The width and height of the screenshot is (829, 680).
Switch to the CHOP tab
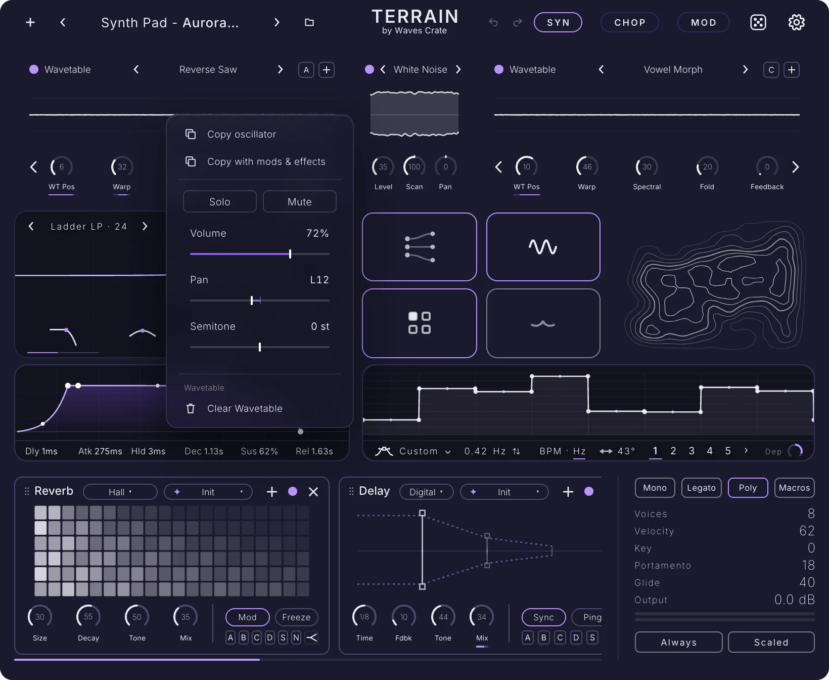coord(630,22)
